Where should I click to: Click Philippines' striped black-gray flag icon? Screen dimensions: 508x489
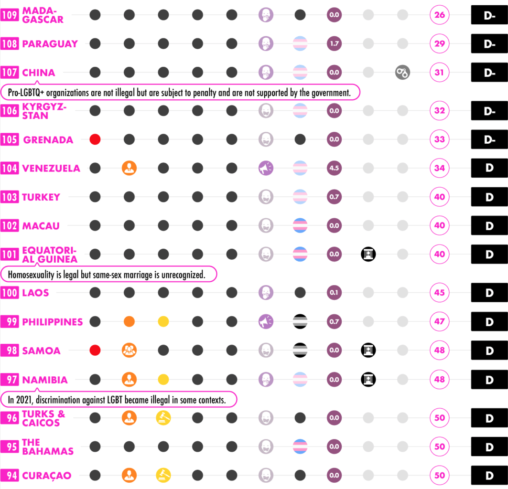[300, 321]
